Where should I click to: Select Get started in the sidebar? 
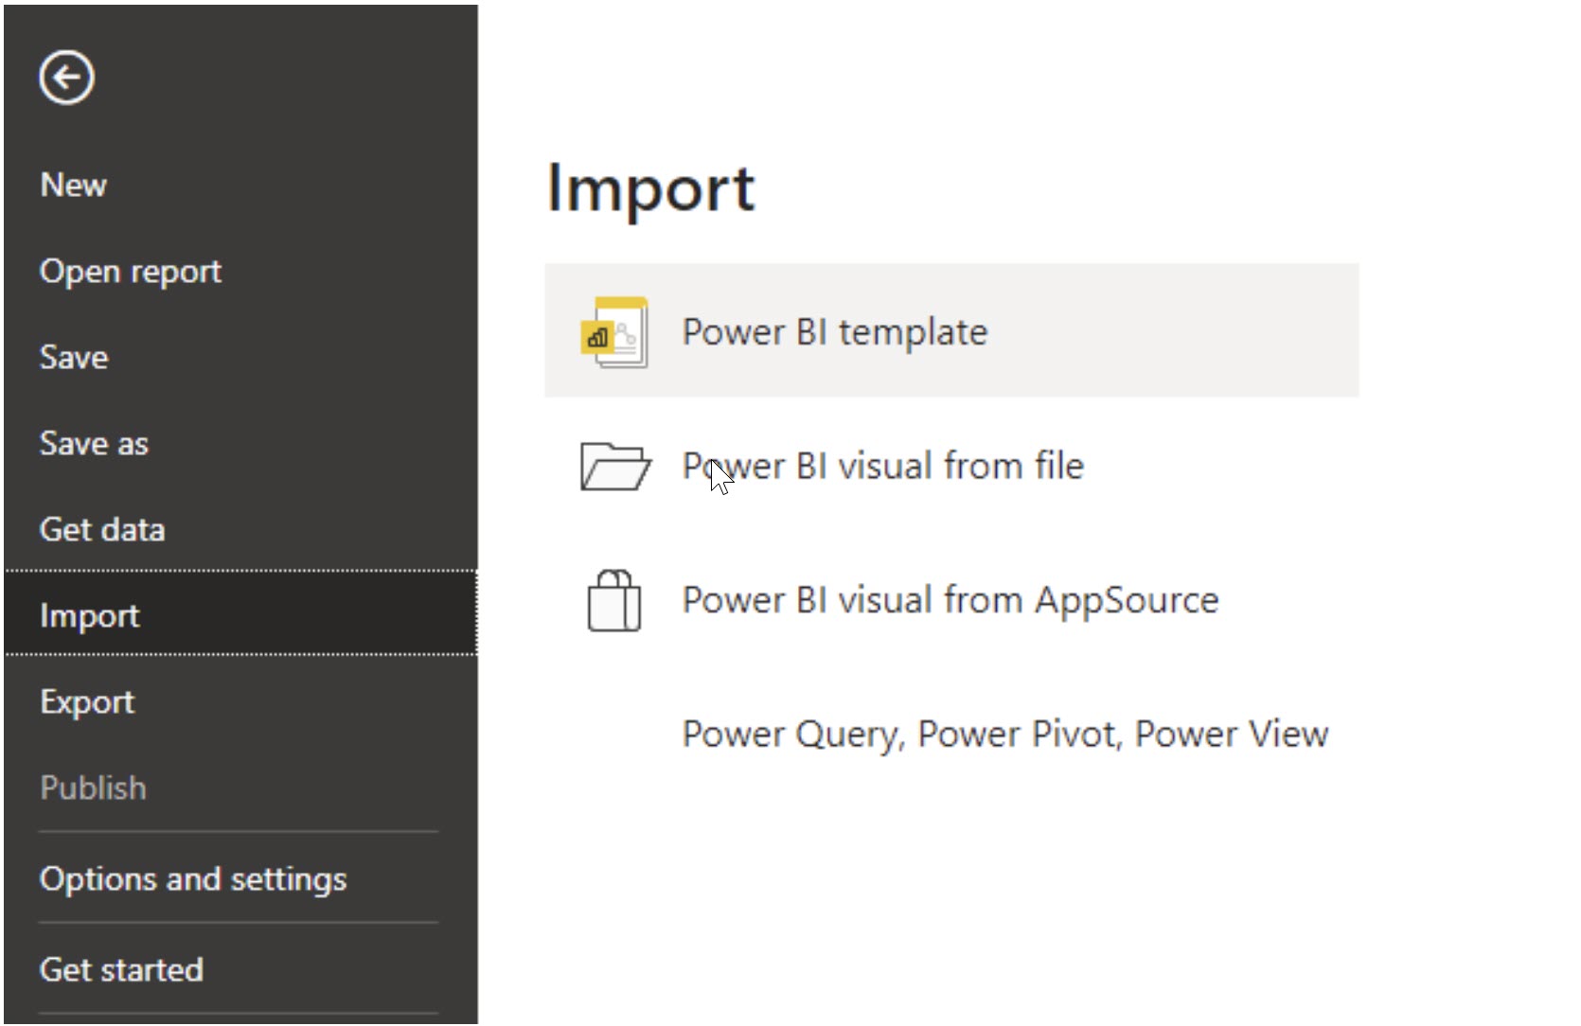point(121,970)
